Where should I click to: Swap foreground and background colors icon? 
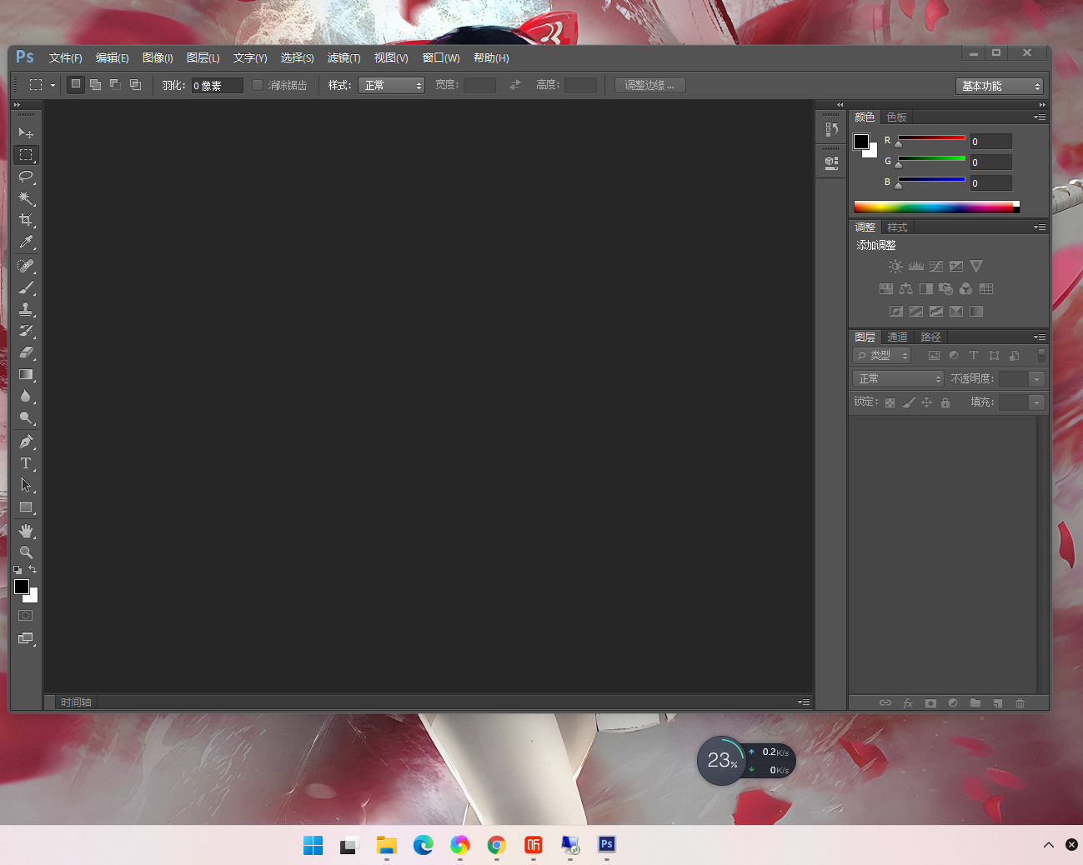click(33, 570)
